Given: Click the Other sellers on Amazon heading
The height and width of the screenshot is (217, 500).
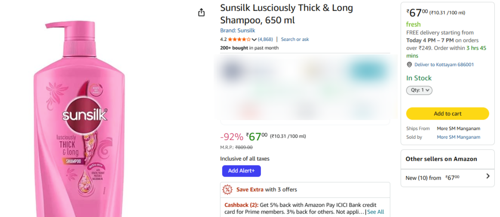Looking at the screenshot, I should coord(441,159).
